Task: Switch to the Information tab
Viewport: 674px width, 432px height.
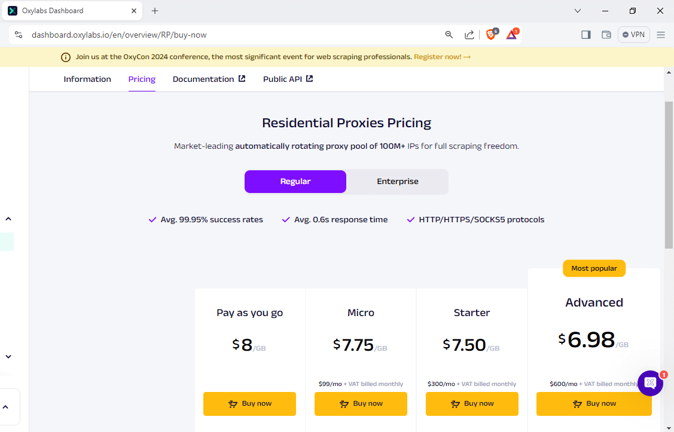Action: [87, 79]
